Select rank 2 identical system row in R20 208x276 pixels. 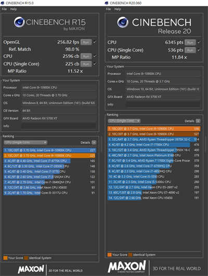[x=154, y=134]
